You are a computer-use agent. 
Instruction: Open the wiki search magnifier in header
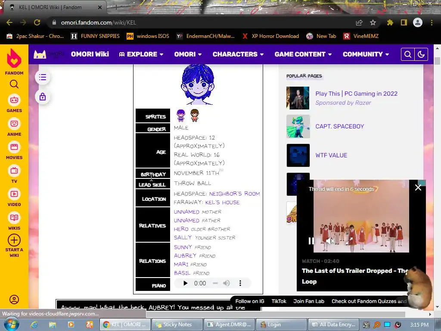click(408, 54)
